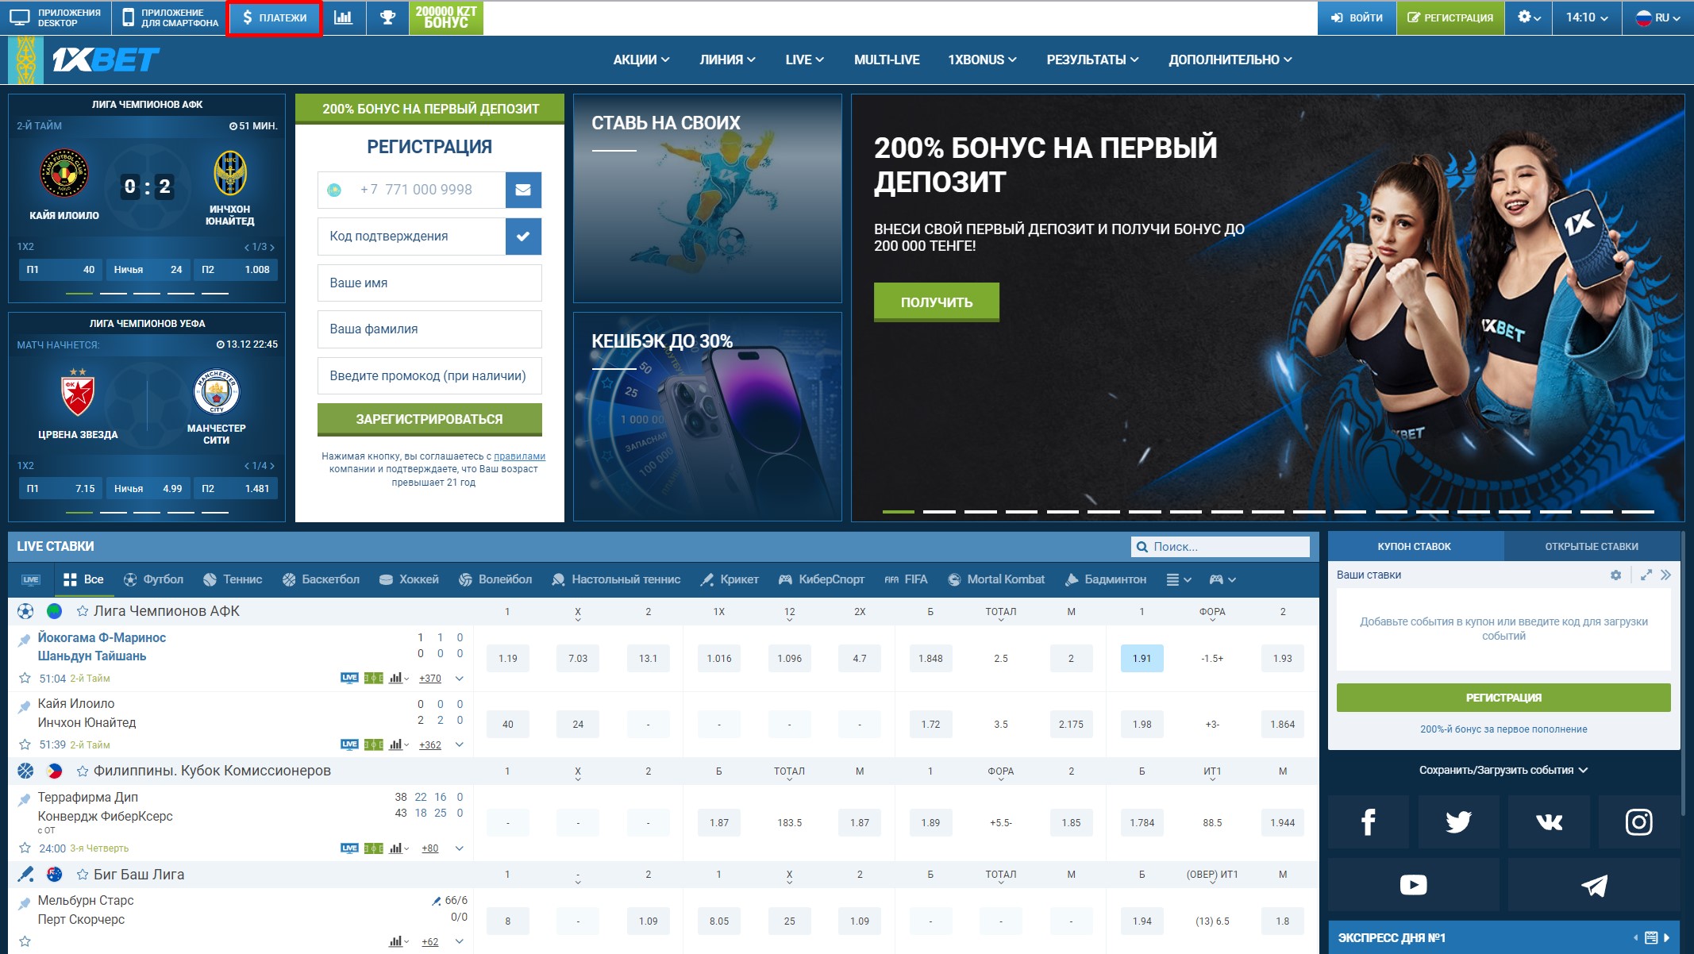
Task: Open the VK social link
Action: 1549,822
